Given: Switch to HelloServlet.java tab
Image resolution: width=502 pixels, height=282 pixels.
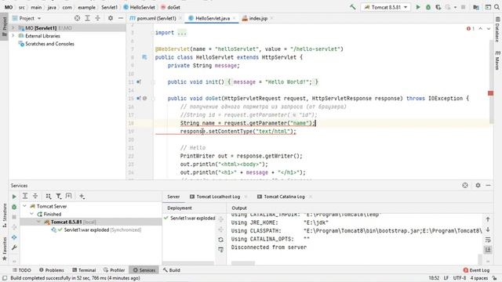Looking at the screenshot, I should [213, 18].
